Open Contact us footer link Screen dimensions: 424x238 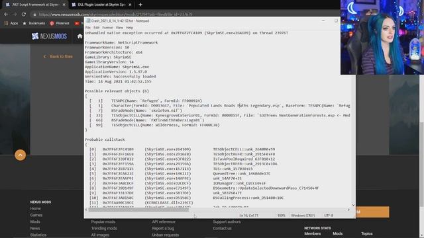pyautogui.click(x=222, y=228)
